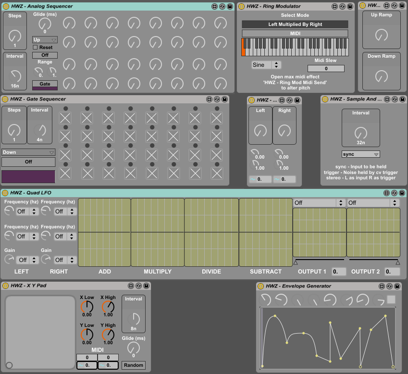408x374 pixels.
Task: Click the Quad LFO save preset icon
Action: pyautogui.click(x=402, y=193)
